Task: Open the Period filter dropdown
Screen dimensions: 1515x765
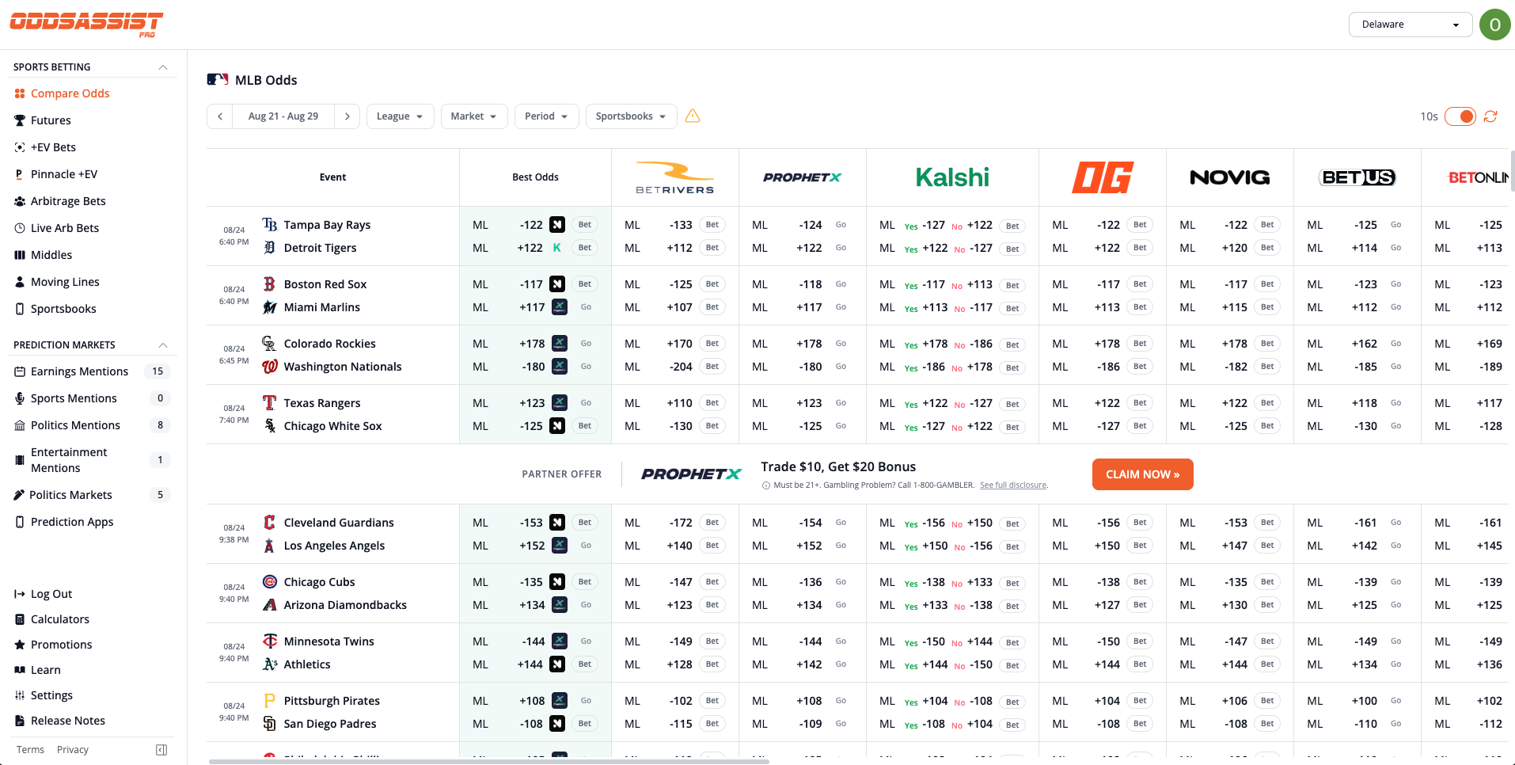Action: [x=546, y=116]
